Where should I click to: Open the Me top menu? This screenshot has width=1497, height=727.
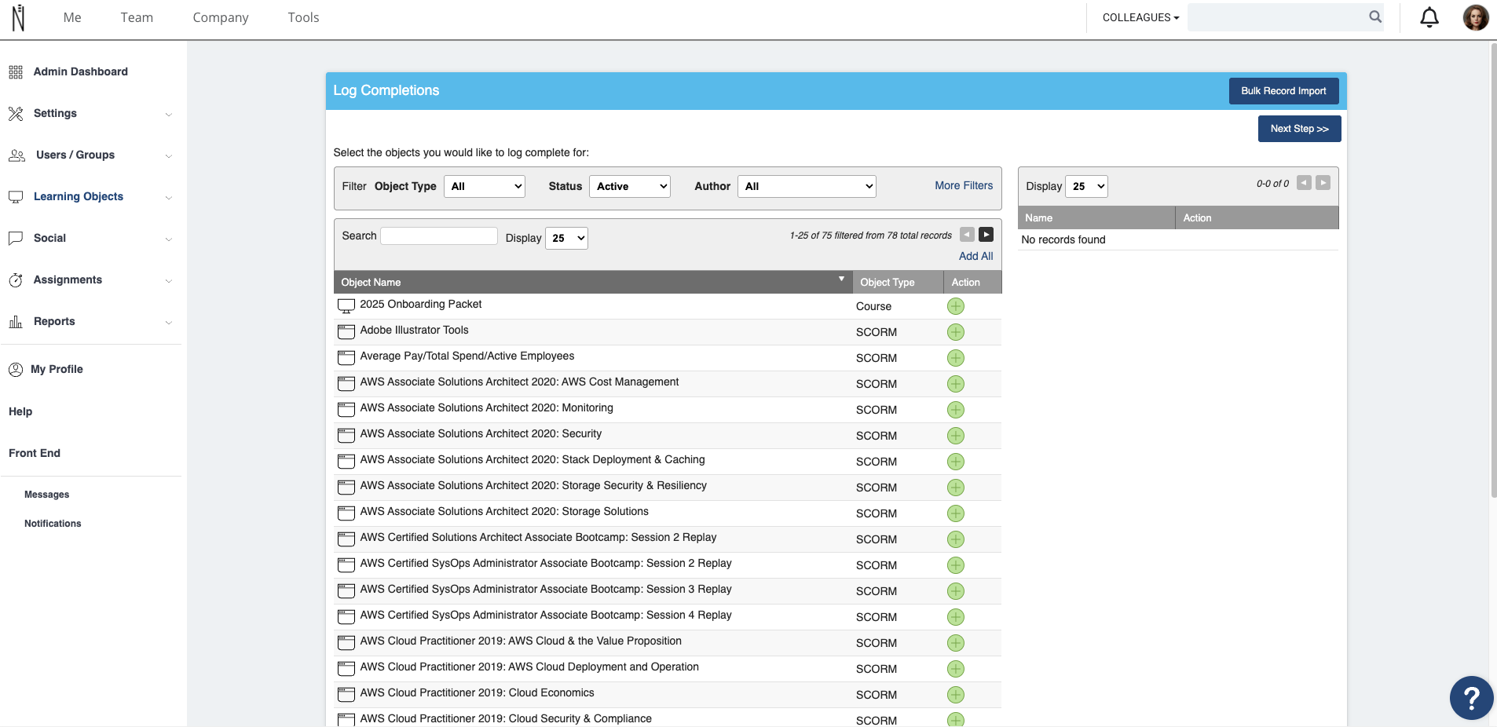pos(72,17)
